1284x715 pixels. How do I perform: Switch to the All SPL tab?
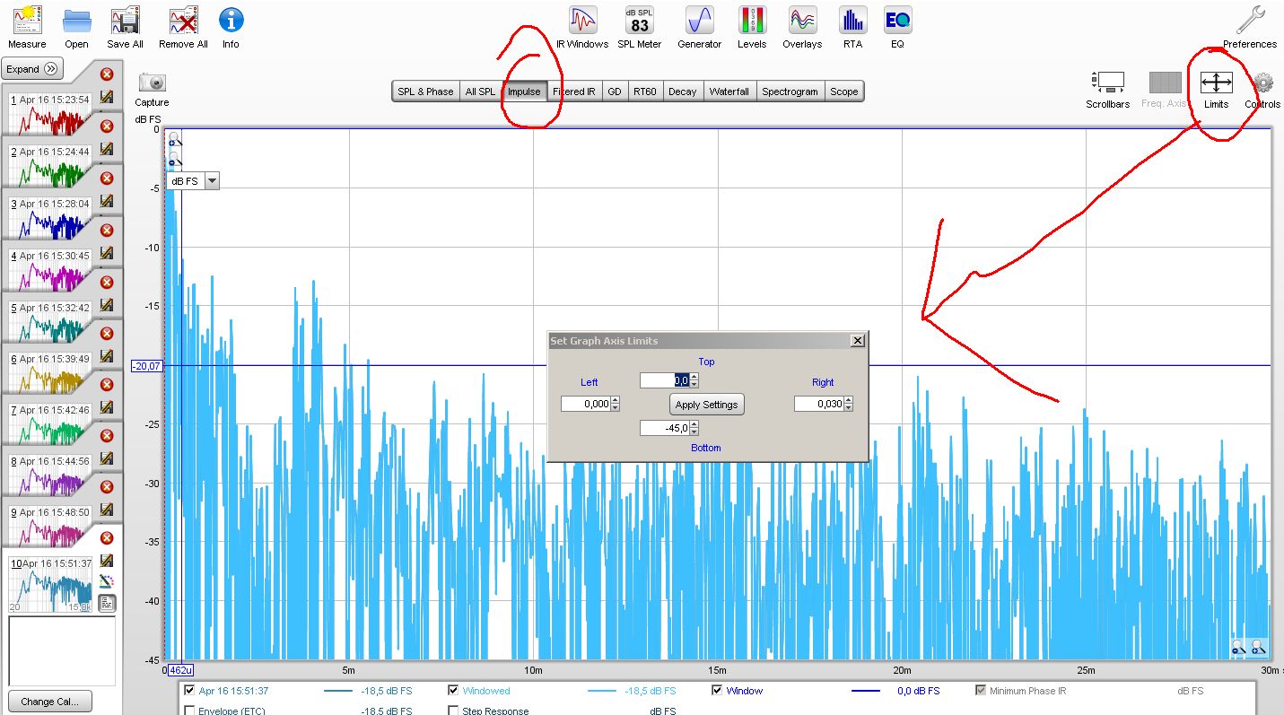(480, 92)
